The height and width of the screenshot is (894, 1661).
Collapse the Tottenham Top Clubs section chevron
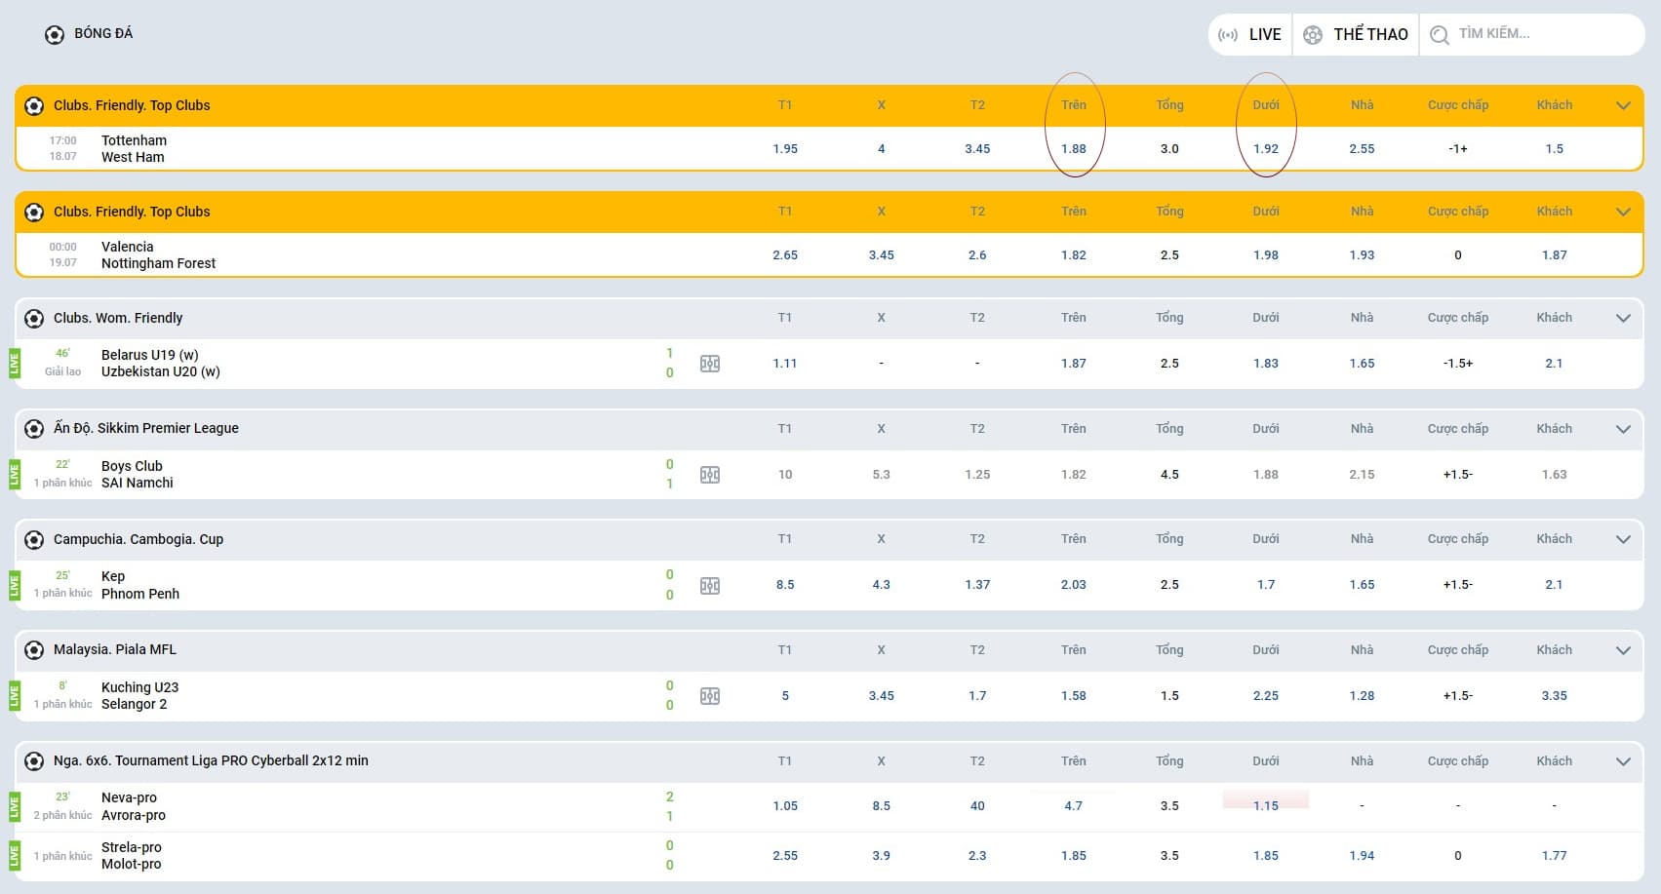[x=1623, y=106]
